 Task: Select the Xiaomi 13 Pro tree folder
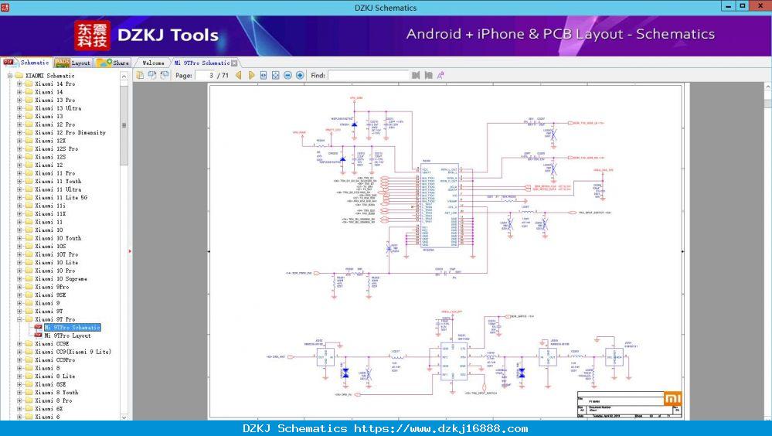(55, 100)
